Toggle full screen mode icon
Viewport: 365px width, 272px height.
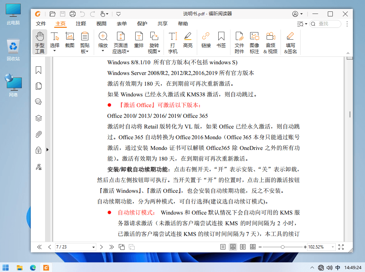pos(341,247)
